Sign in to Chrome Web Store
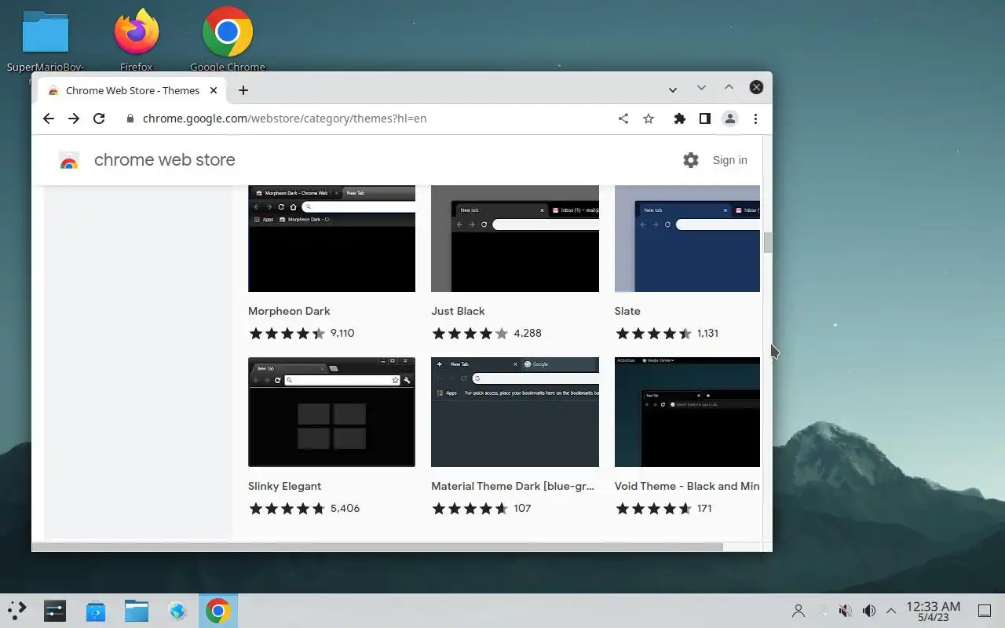 tap(730, 160)
